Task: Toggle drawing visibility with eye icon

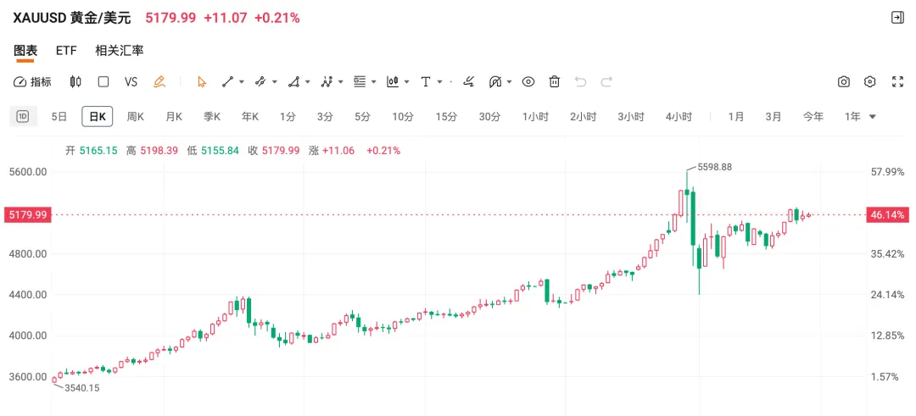Action: [528, 82]
